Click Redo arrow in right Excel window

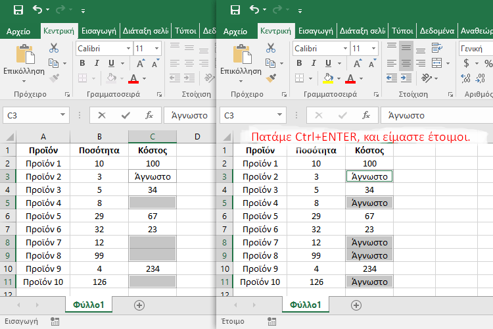[x=277, y=10]
